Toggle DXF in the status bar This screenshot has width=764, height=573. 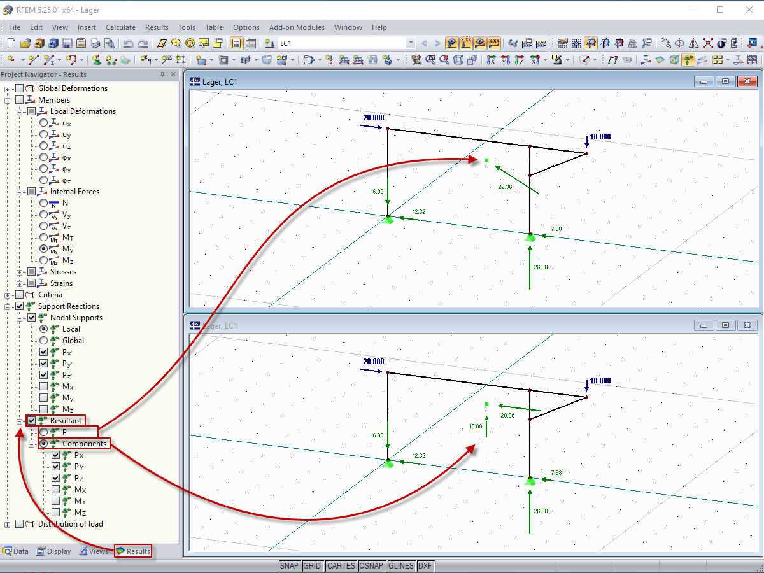tap(425, 566)
